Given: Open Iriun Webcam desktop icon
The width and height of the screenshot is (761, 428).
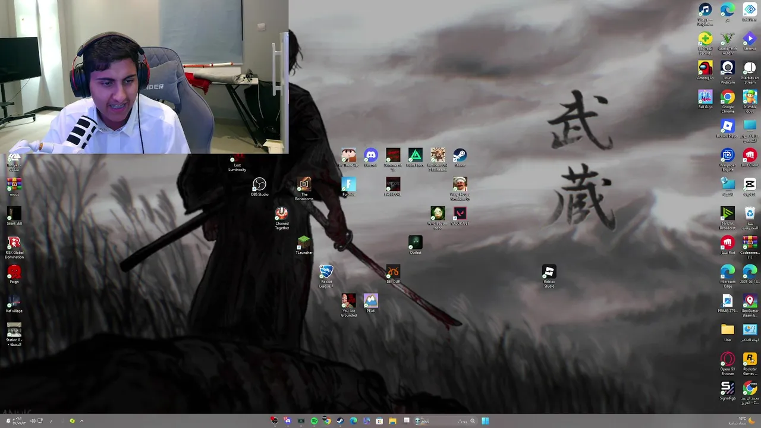Looking at the screenshot, I should click(x=728, y=73).
